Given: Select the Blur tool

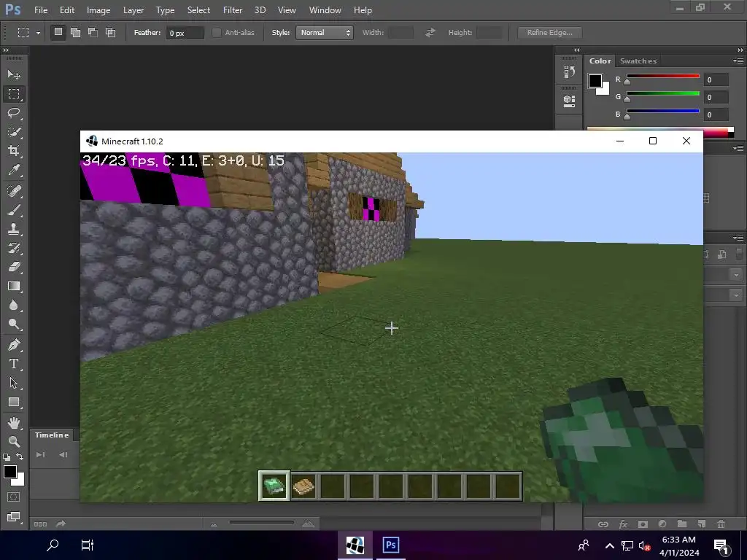Looking at the screenshot, I should point(14,306).
